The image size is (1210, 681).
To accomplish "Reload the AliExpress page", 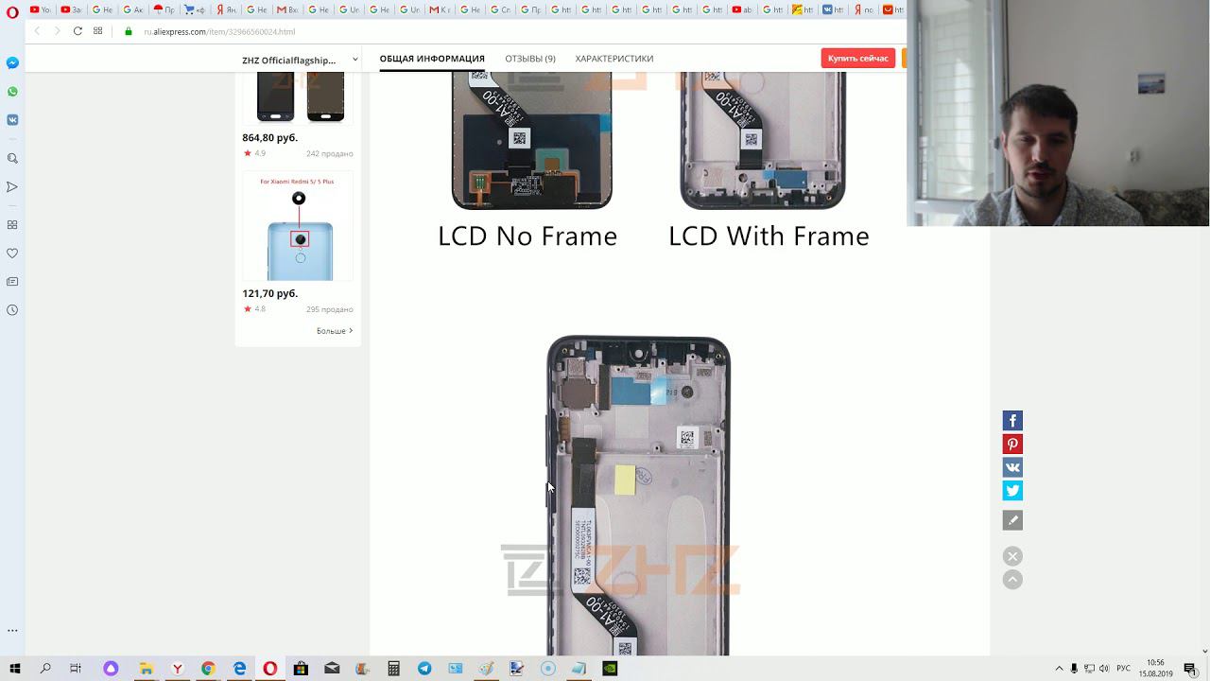I will (78, 31).
